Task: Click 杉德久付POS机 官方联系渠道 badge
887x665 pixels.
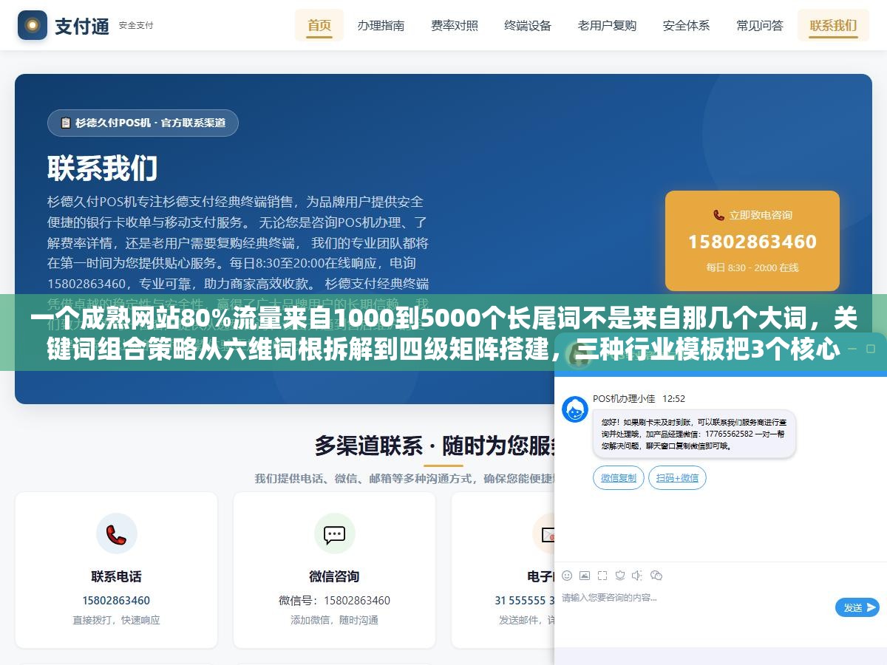Action: point(143,123)
